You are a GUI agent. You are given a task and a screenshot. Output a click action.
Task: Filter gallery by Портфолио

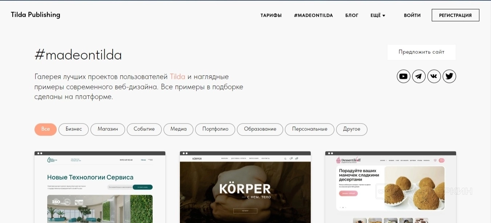(x=215, y=129)
